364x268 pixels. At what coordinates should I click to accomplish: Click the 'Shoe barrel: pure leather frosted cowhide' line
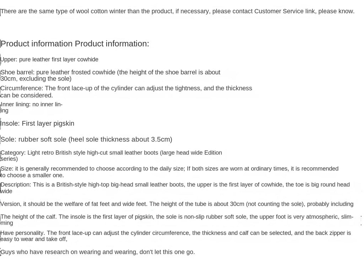[111, 72]
